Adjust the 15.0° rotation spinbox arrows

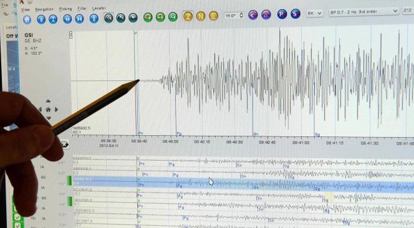(x=241, y=16)
